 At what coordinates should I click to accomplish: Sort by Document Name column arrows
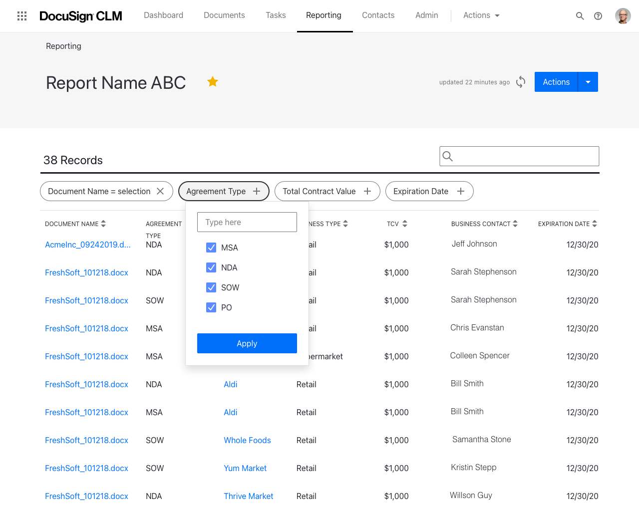[103, 224]
